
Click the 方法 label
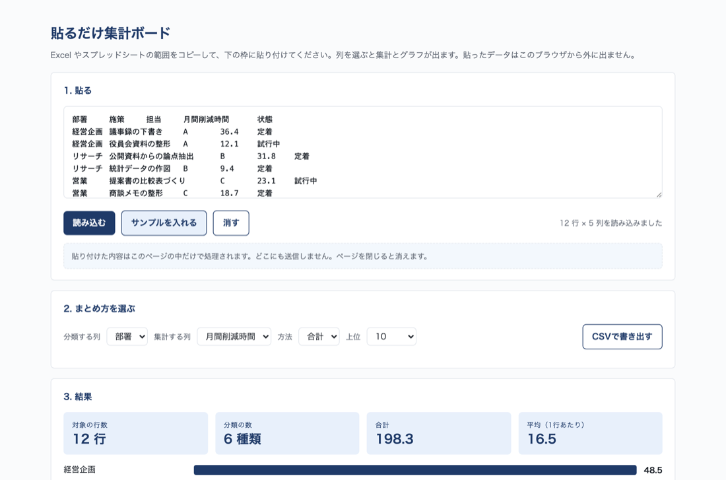[x=284, y=337]
